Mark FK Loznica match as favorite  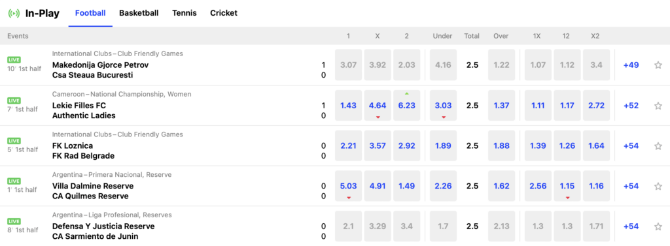coord(658,146)
